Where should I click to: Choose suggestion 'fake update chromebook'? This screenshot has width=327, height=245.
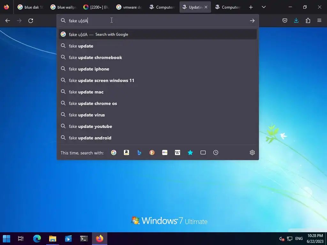158,57
